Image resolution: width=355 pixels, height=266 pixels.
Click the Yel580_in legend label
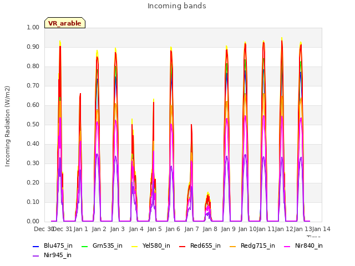[x=156, y=245]
